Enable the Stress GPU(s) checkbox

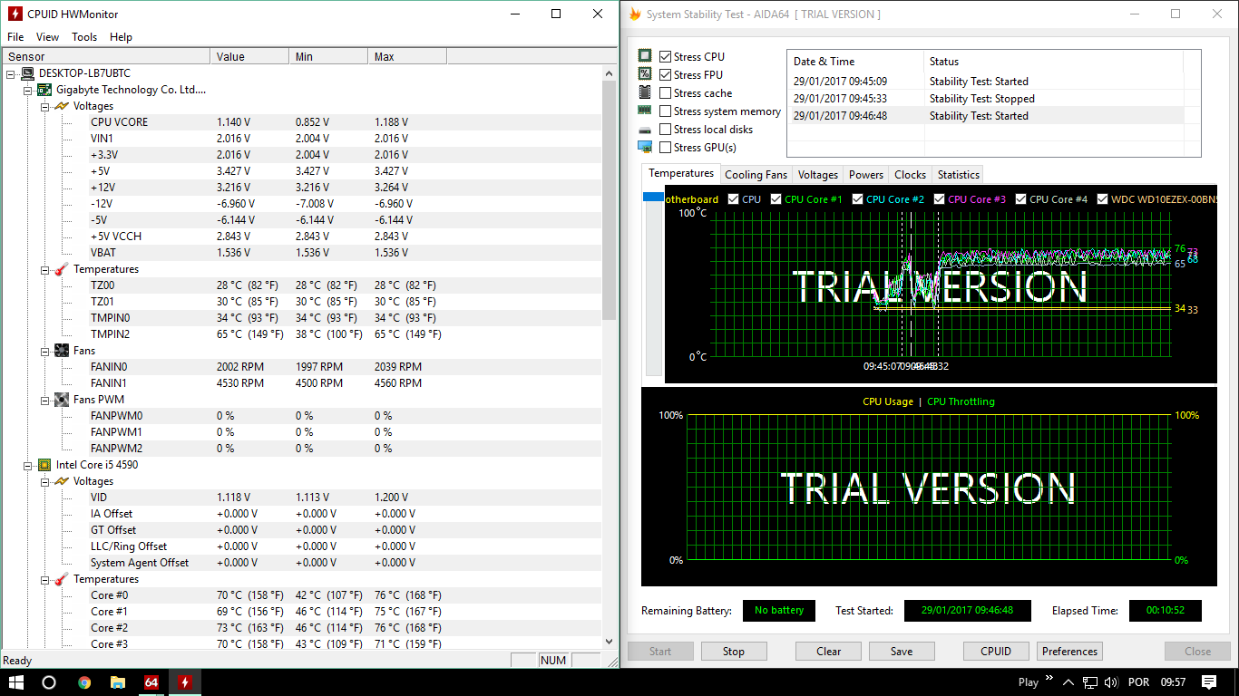point(666,147)
